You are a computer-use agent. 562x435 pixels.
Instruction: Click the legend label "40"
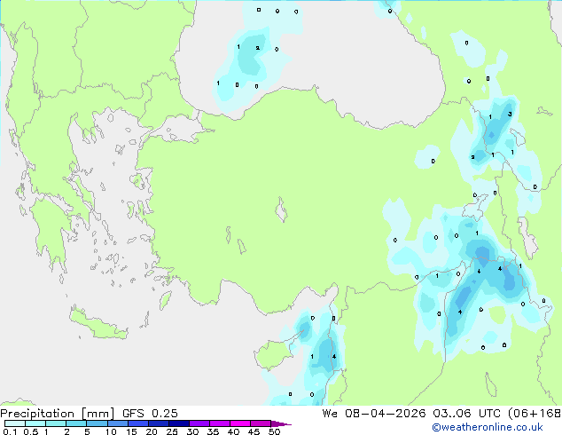click(233, 431)
